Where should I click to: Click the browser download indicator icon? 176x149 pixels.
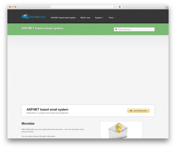click(x=120, y=7)
